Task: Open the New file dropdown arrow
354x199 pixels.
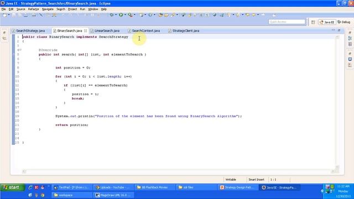Action: click(x=9, y=15)
